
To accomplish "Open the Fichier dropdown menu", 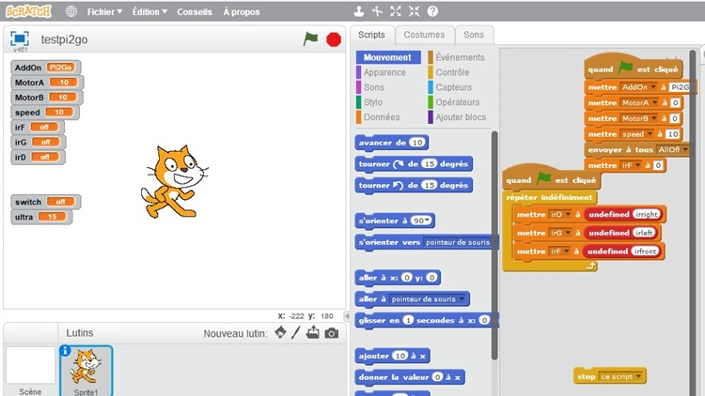I will pos(107,12).
